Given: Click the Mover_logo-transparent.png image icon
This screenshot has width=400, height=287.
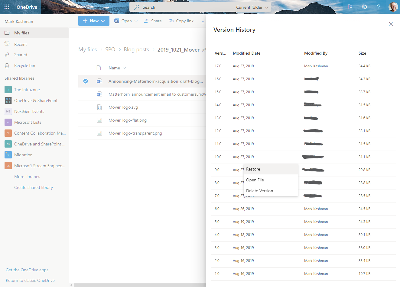Looking at the screenshot, I should (x=99, y=133).
